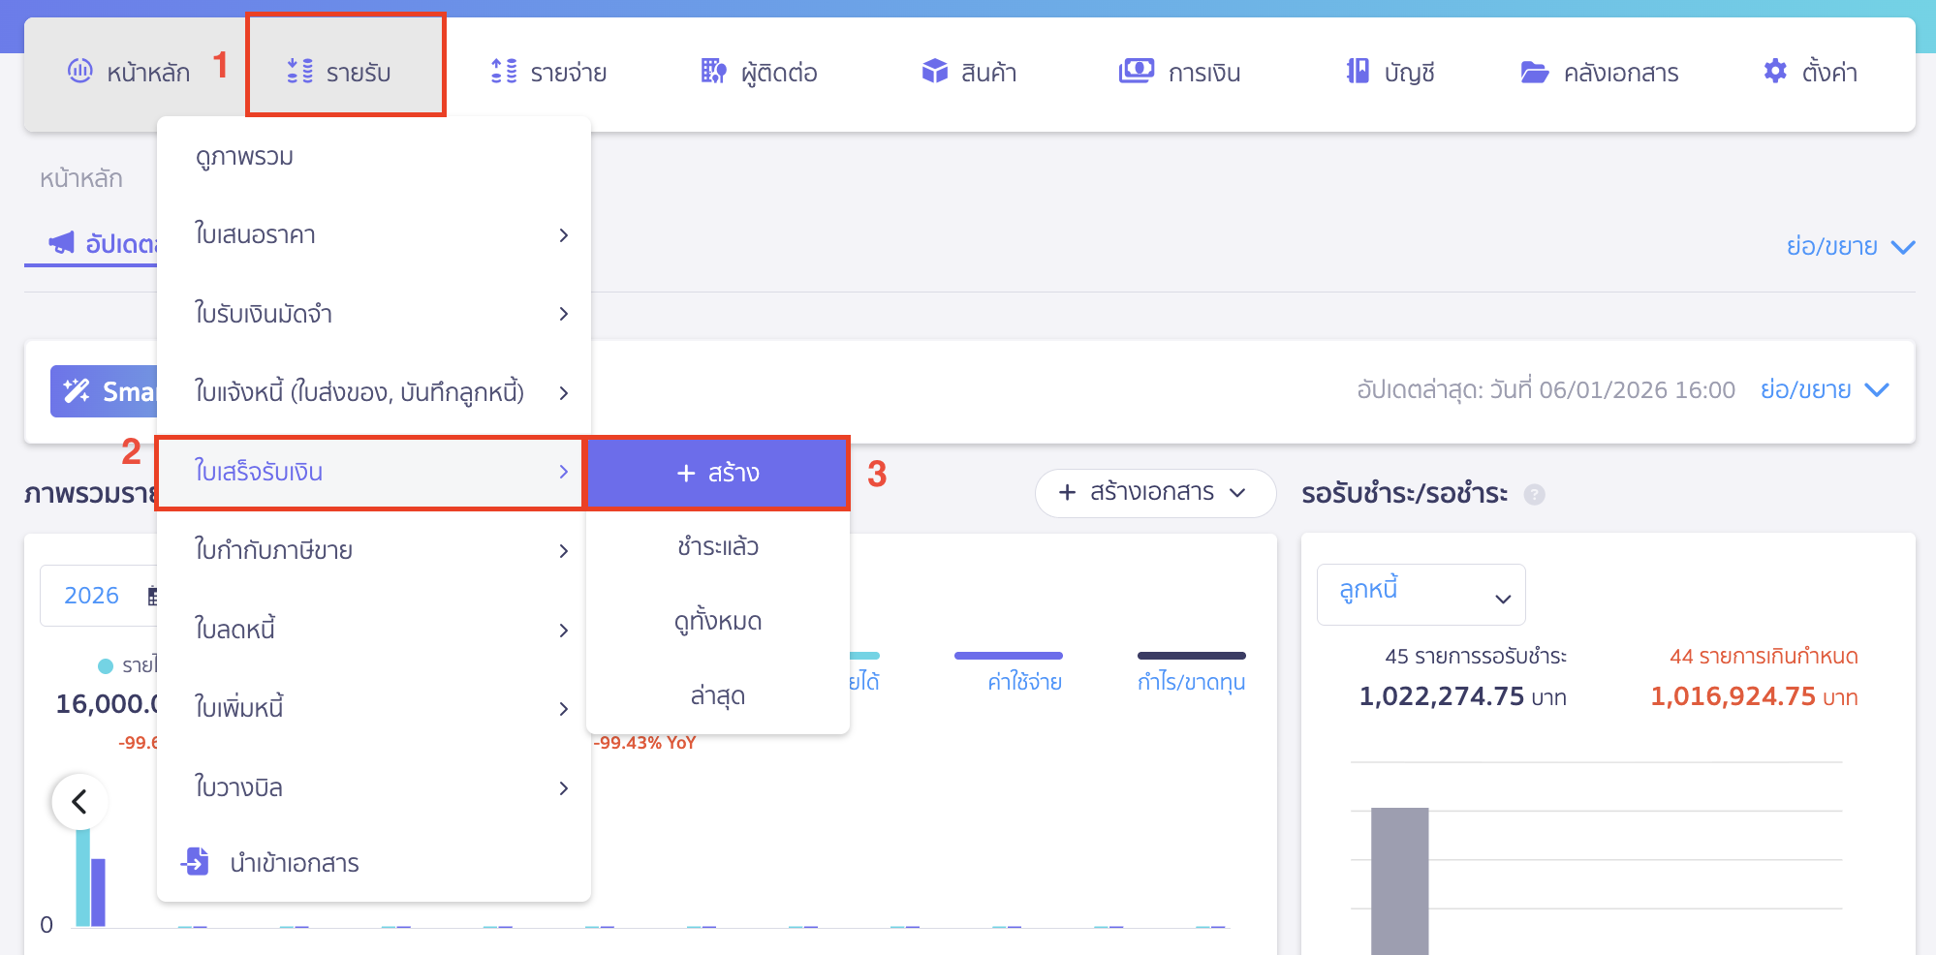Open the help icon beside รอรับชำระ/รอชำระ
This screenshot has width=1936, height=955.
[x=1536, y=494]
